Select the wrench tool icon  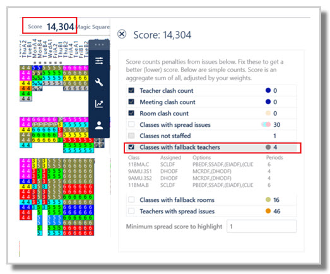point(99,82)
